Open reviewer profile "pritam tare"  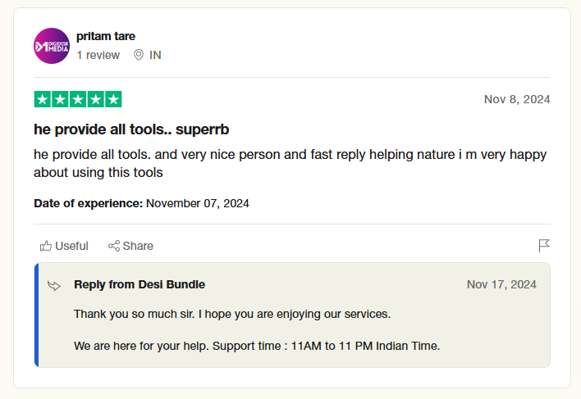click(106, 36)
